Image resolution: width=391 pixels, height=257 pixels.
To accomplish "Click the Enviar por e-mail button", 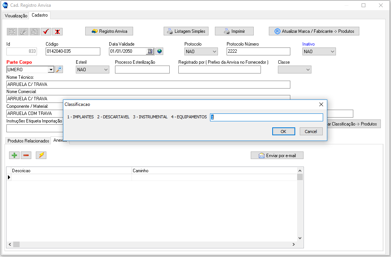I will (x=277, y=155).
